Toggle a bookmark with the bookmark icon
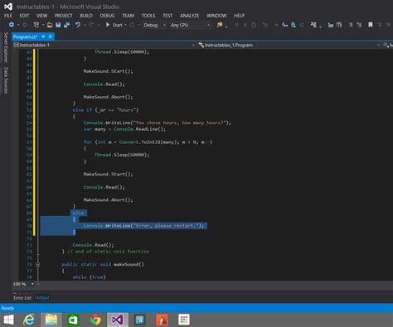 point(371,25)
